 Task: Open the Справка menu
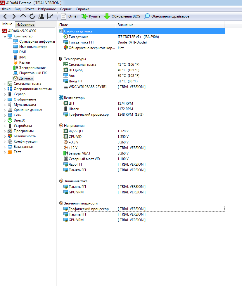click(x=82, y=9)
